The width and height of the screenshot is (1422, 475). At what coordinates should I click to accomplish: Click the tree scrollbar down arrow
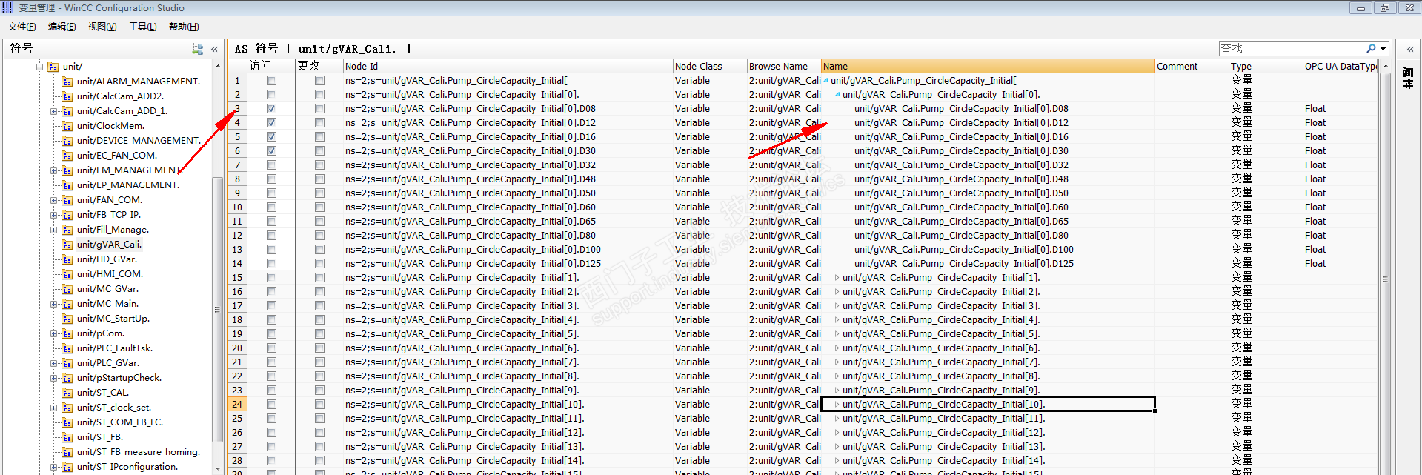pos(217,468)
